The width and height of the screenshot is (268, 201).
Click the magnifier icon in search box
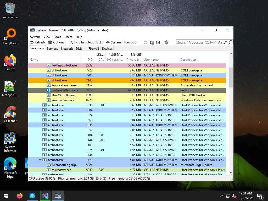coord(231,42)
